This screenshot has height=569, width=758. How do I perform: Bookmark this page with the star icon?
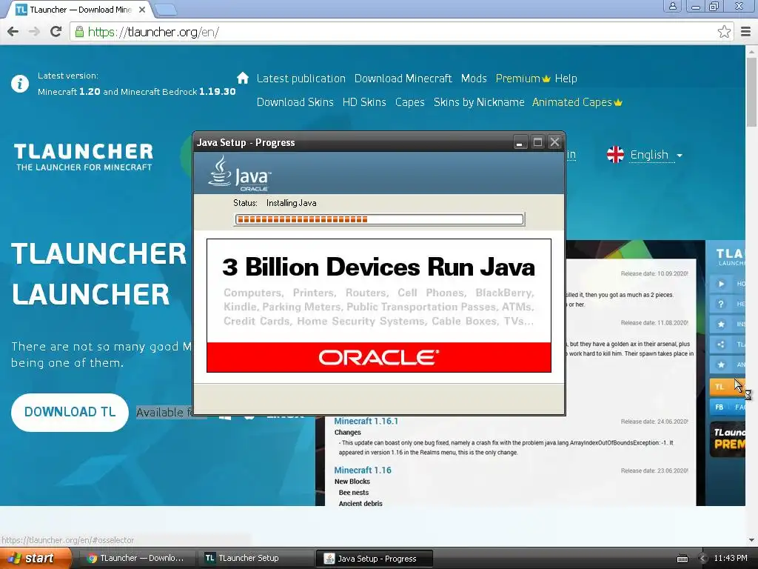coord(724,32)
